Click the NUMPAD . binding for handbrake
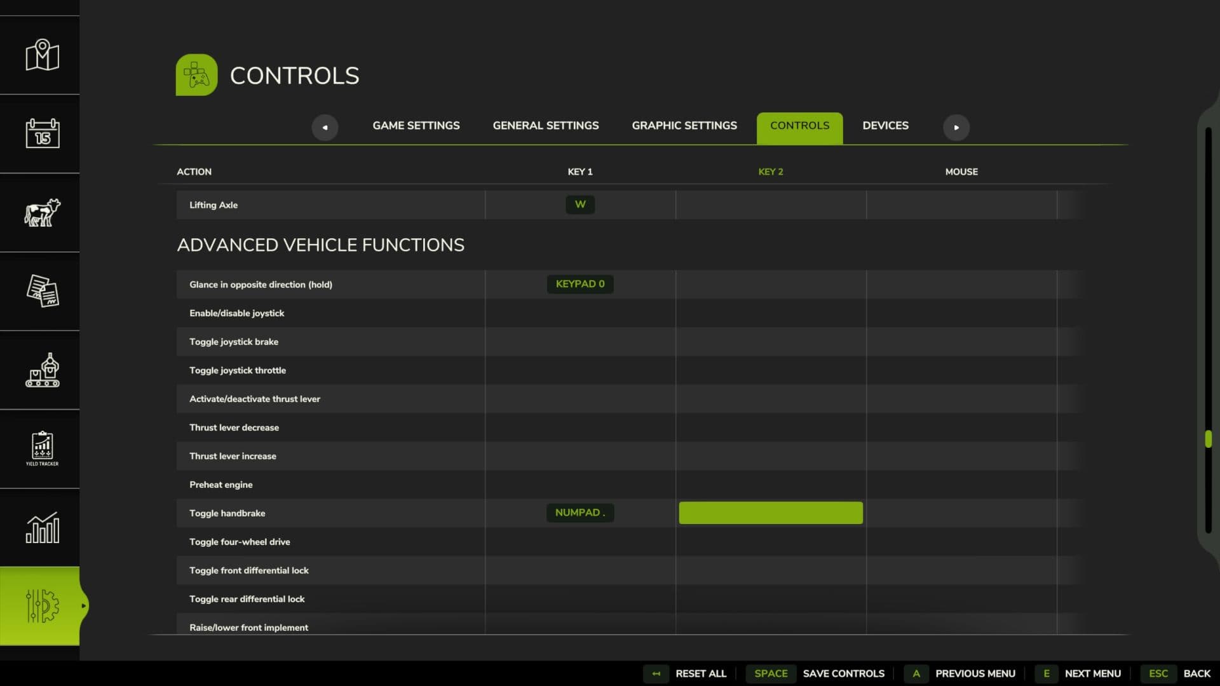The width and height of the screenshot is (1220, 686). coord(580,513)
